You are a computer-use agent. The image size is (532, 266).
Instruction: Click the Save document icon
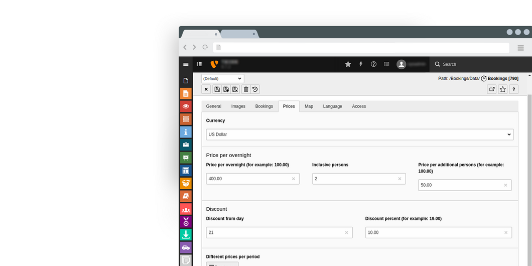217,89
